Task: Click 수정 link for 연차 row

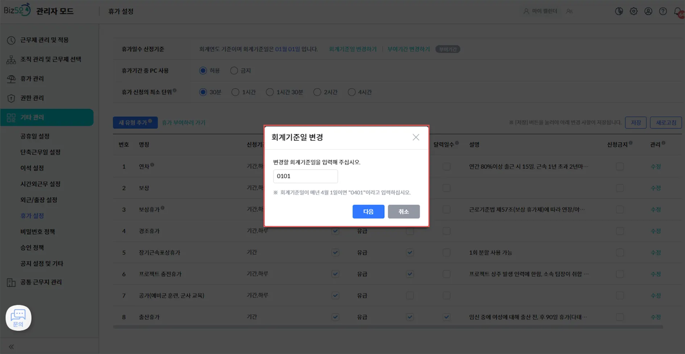Action: 656,167
